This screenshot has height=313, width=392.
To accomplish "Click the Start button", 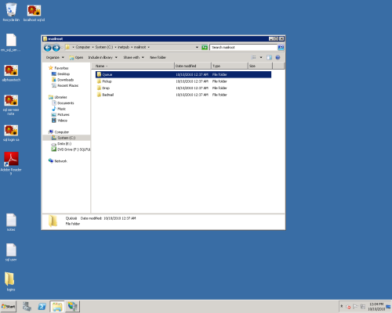I will click(x=9, y=307).
